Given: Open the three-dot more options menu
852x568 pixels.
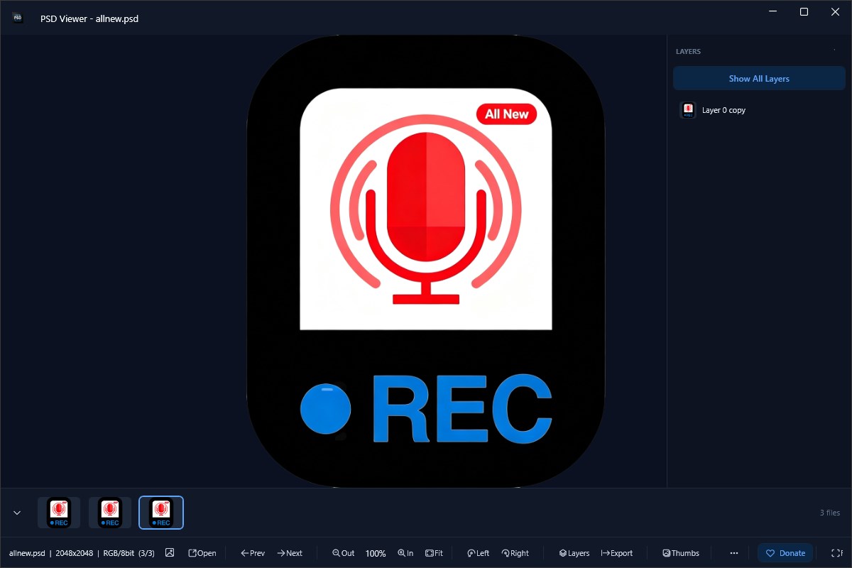Looking at the screenshot, I should click(x=734, y=553).
